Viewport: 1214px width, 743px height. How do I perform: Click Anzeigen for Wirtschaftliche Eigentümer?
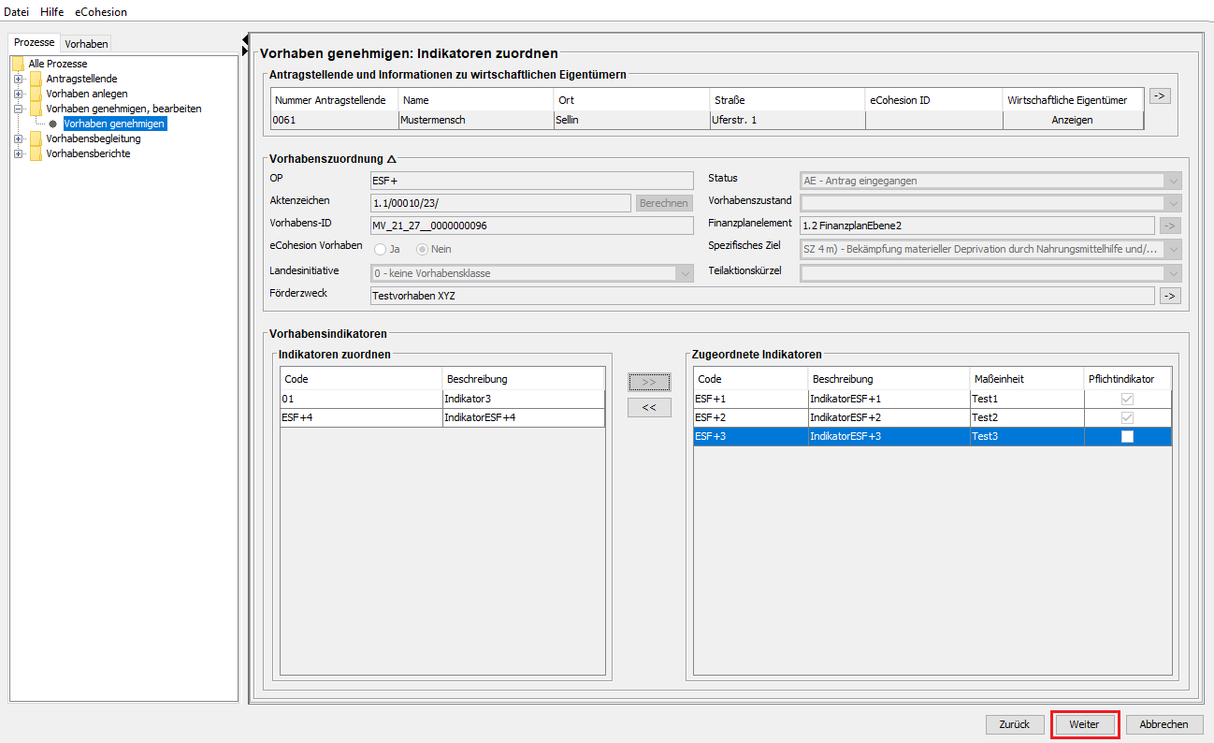1072,120
